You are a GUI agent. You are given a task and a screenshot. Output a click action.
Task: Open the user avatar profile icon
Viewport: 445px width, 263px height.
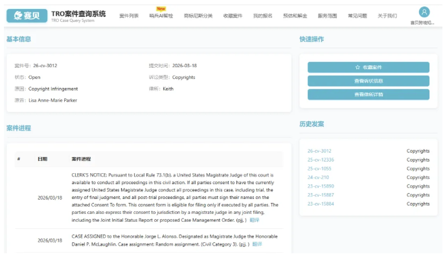(424, 12)
